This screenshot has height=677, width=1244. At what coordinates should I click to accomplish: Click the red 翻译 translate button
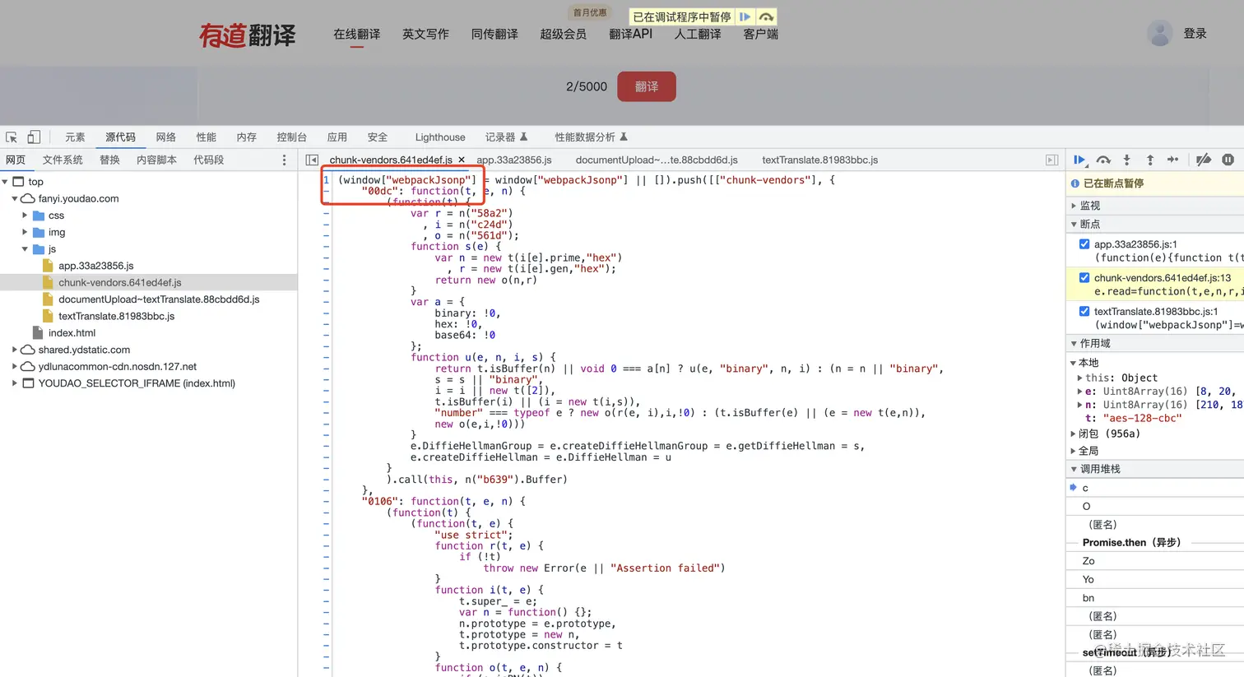[647, 86]
